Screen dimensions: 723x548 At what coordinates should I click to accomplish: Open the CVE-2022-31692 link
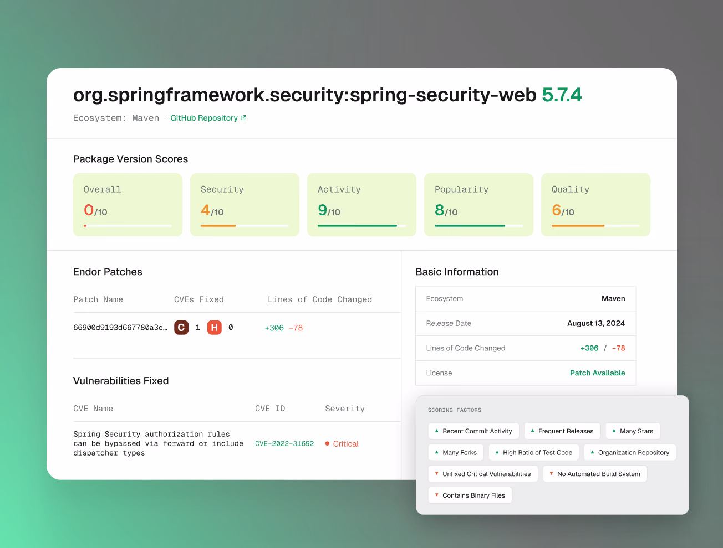tap(284, 444)
